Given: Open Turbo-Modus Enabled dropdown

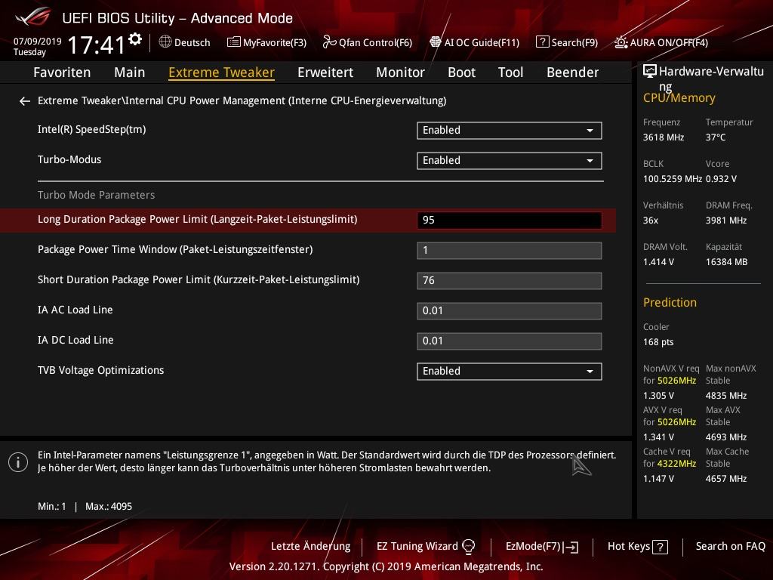Looking at the screenshot, I should [x=510, y=161].
